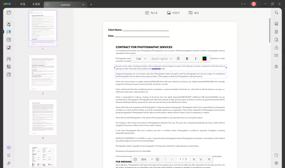
Task: Click the document vertical scrollbar
Action: (270, 30)
